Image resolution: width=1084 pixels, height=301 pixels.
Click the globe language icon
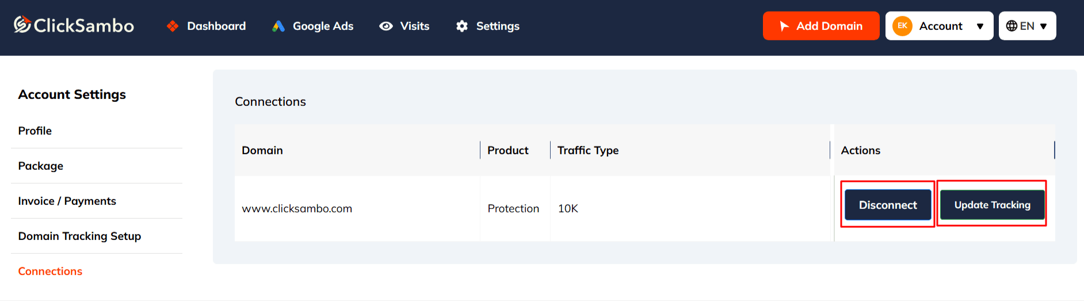pos(1012,26)
